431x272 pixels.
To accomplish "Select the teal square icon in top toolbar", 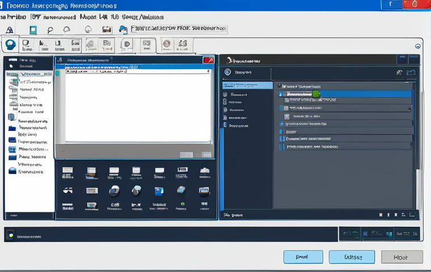I will click(33, 29).
